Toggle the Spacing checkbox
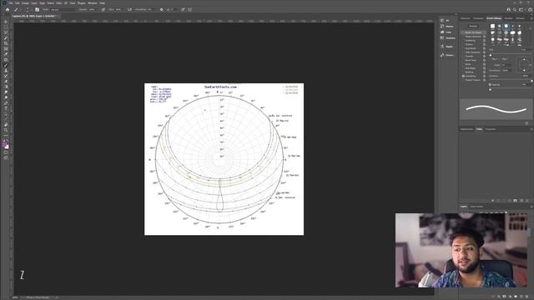Screen dimensions: 534x300 click(x=491, y=85)
